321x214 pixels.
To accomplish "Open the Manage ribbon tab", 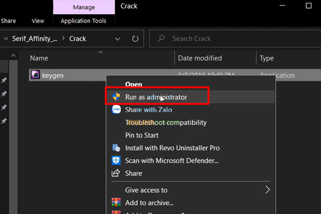I will (84, 7).
